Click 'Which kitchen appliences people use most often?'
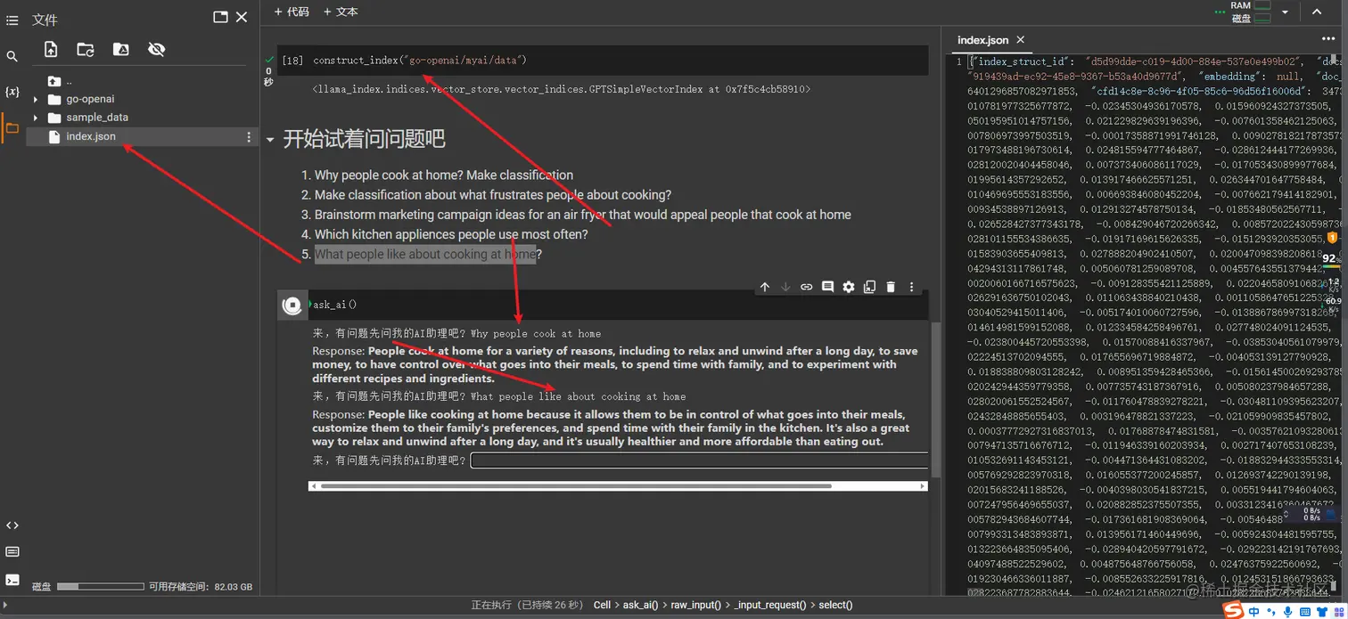 (x=451, y=234)
